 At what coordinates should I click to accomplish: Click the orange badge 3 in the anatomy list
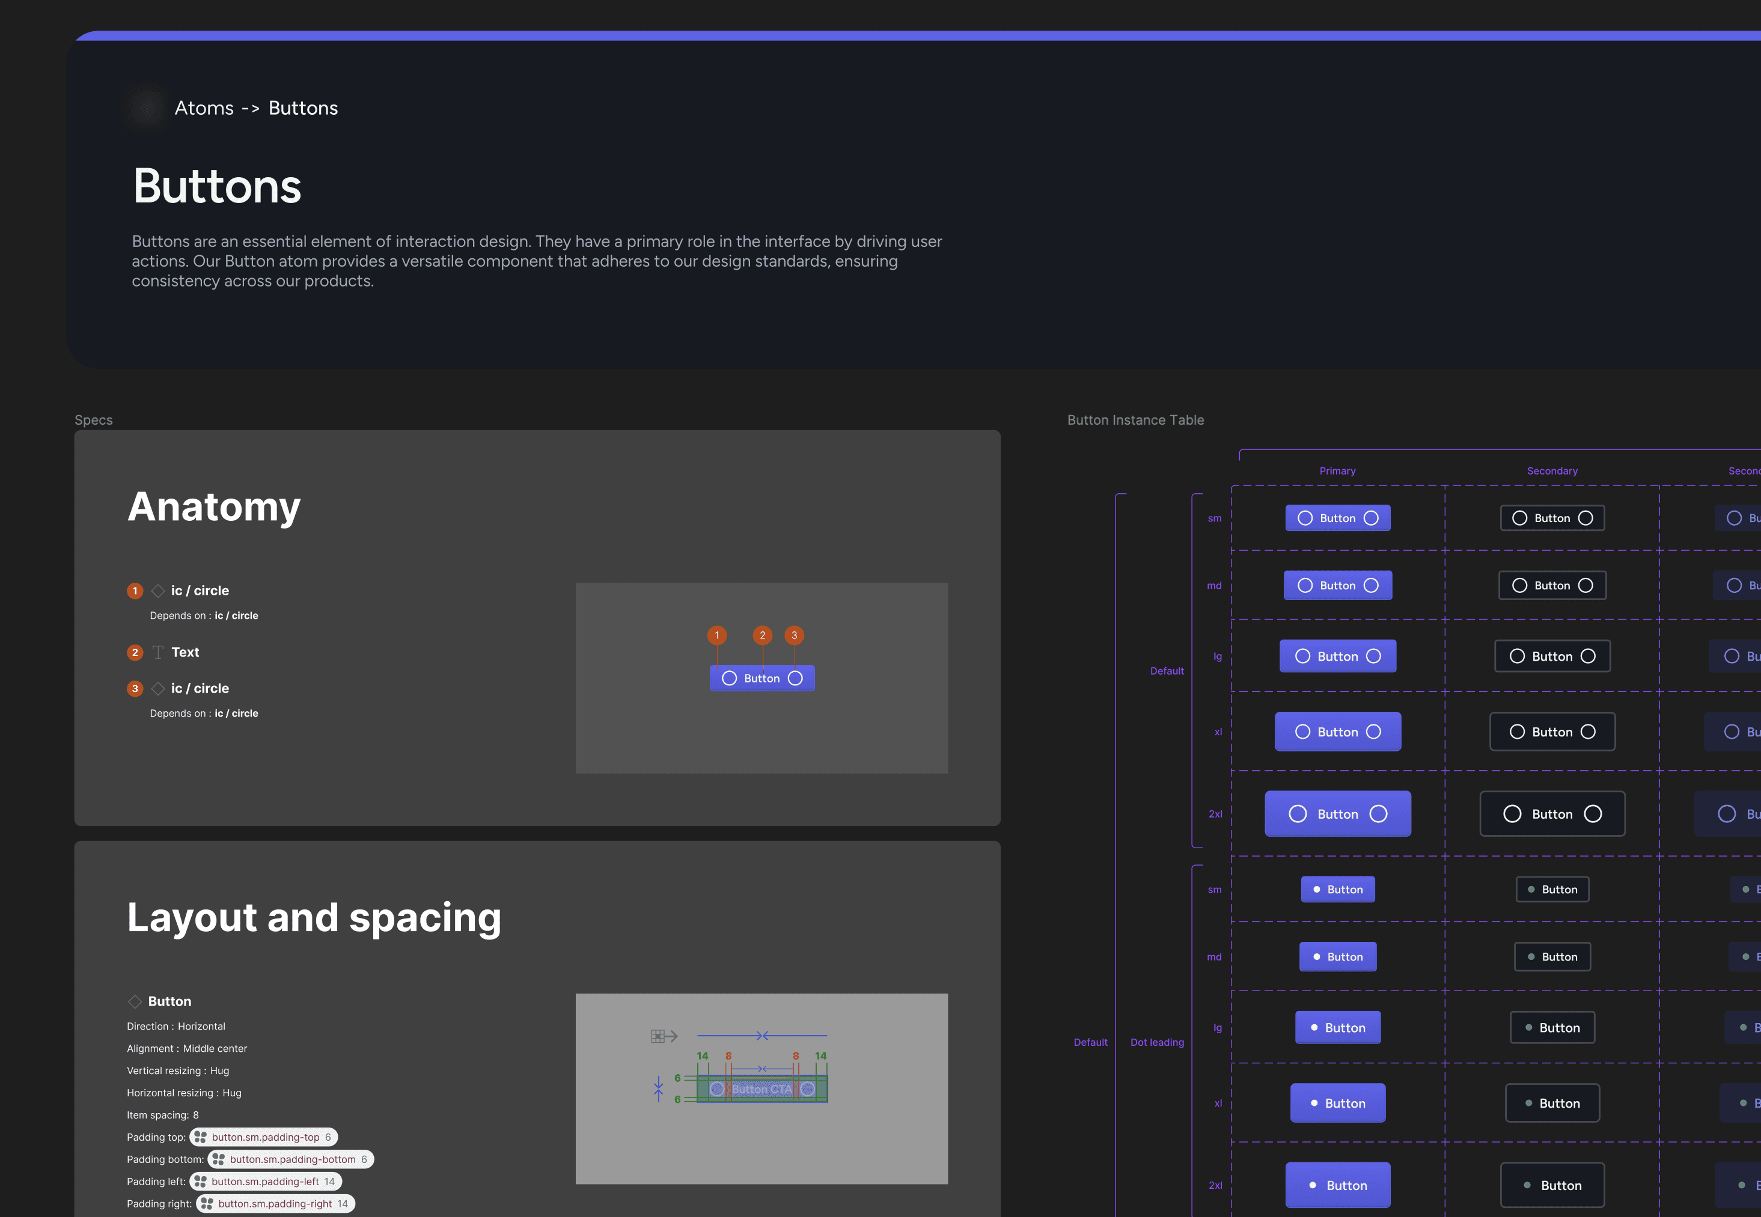(135, 688)
